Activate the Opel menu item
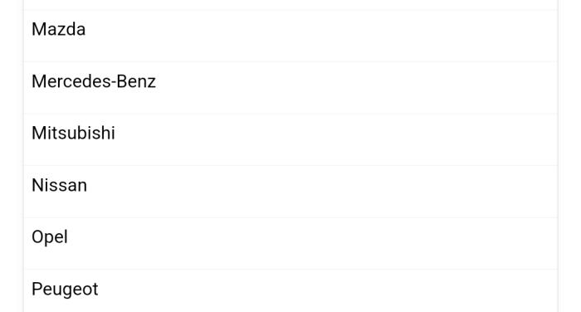This screenshot has height=312, width=581. (x=290, y=243)
